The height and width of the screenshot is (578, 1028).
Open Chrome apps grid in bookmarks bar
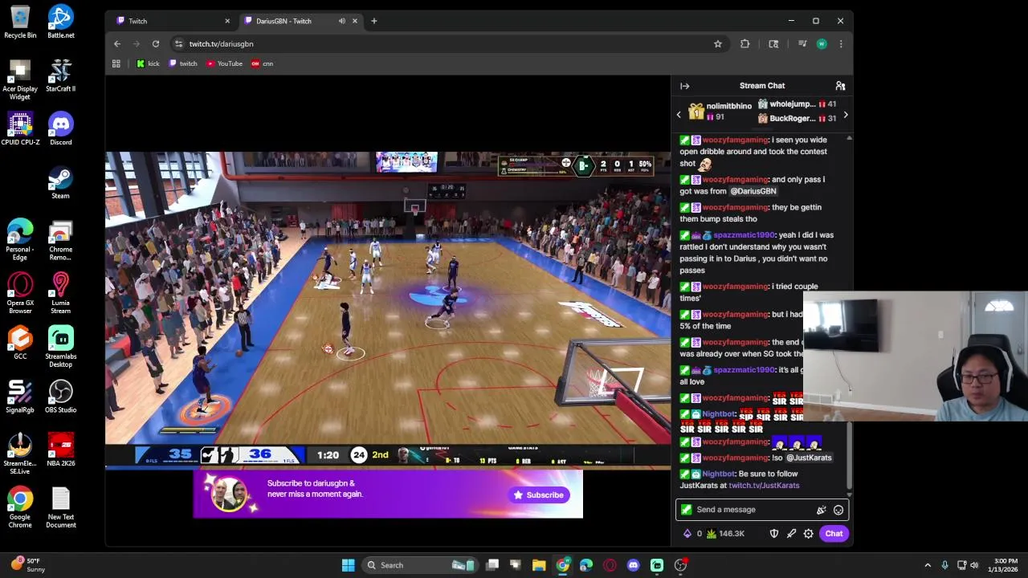116,63
